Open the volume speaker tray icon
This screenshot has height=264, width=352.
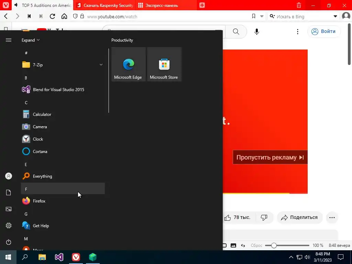click(x=307, y=257)
